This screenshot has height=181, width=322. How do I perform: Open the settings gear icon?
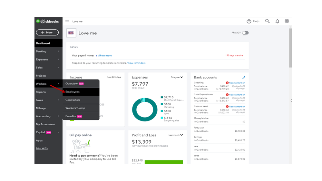287,21
